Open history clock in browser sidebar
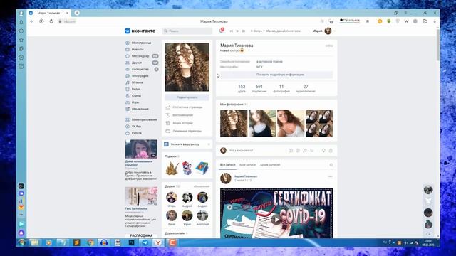The height and width of the screenshot is (256, 456). click(21, 31)
